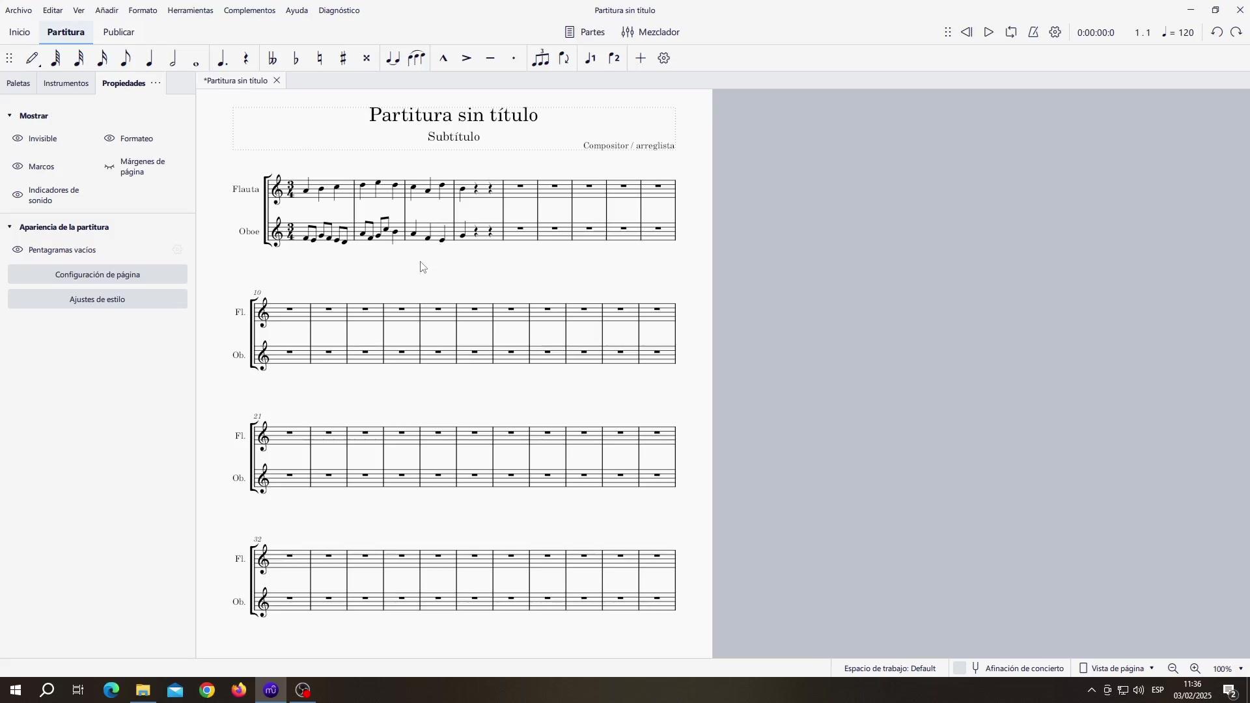The height and width of the screenshot is (703, 1250).
Task: Select the tuplet tool icon
Action: click(540, 59)
